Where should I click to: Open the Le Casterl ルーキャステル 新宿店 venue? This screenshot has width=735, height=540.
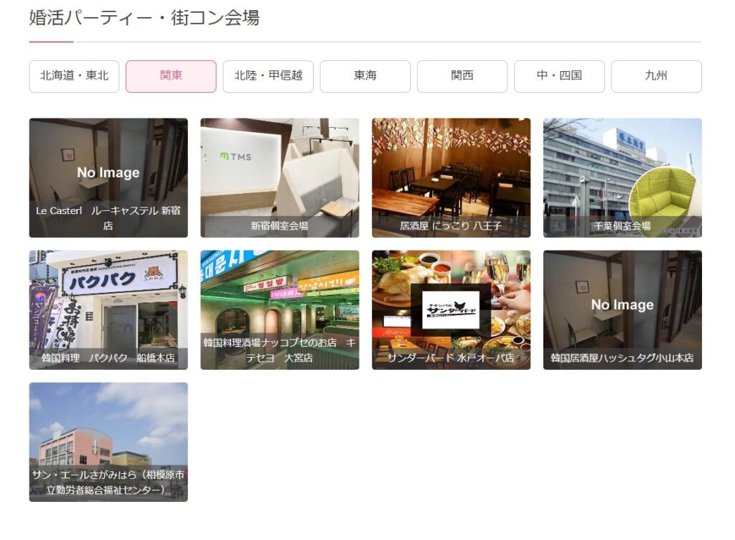(x=108, y=177)
